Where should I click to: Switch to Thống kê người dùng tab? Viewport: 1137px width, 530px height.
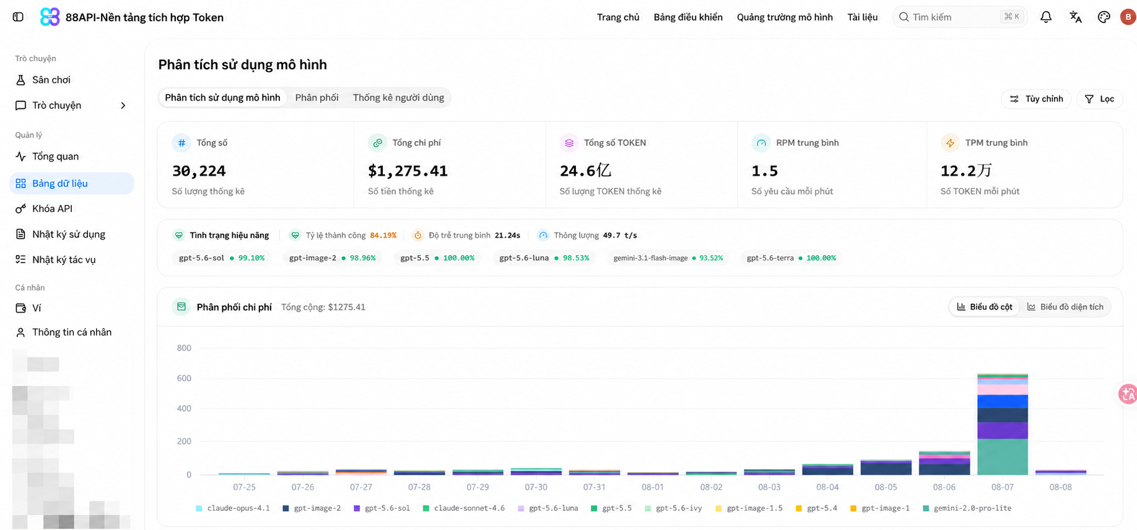point(398,98)
